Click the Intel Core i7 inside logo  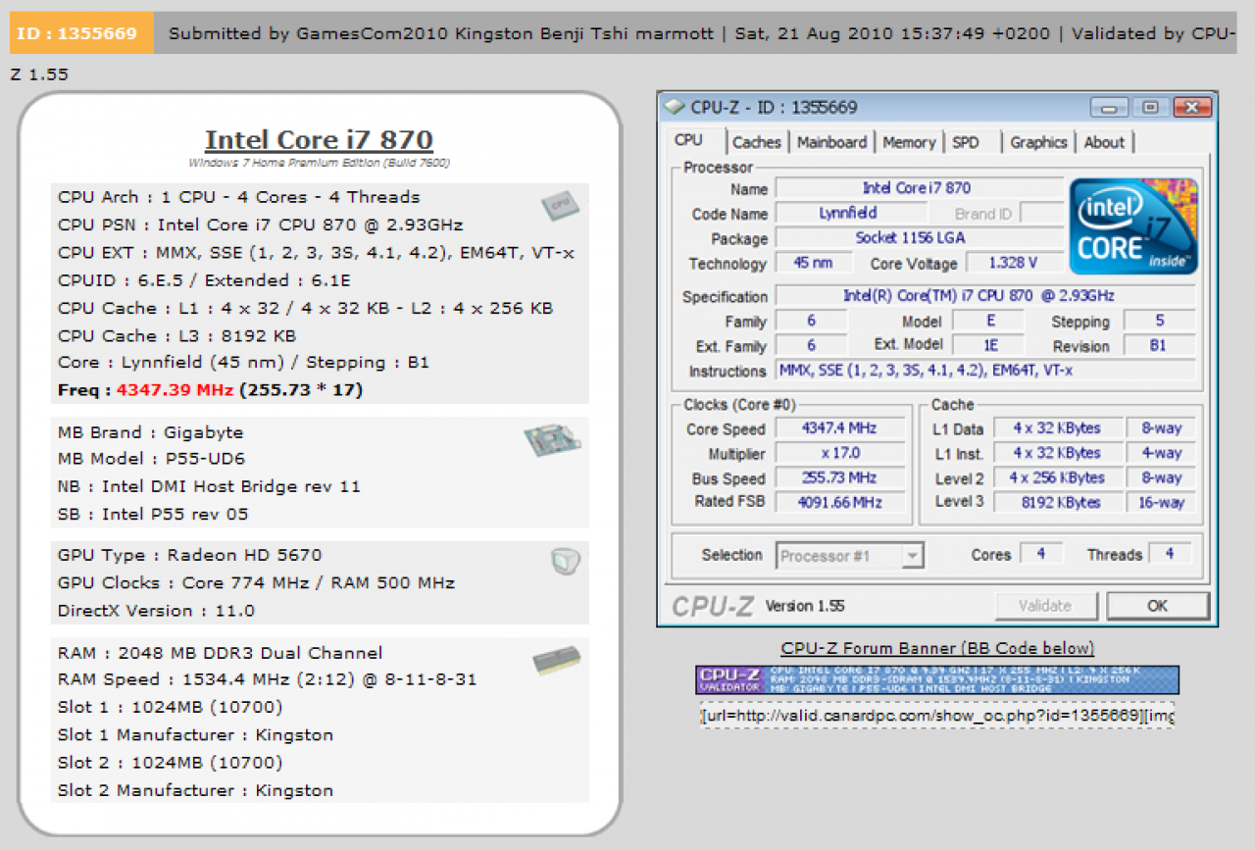pos(1134,225)
